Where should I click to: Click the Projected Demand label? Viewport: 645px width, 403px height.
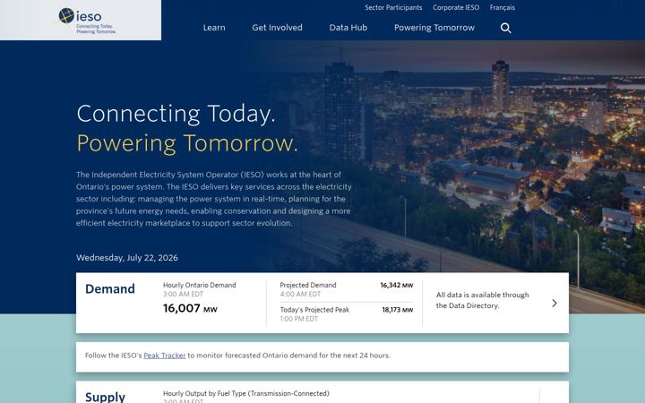(x=307, y=285)
